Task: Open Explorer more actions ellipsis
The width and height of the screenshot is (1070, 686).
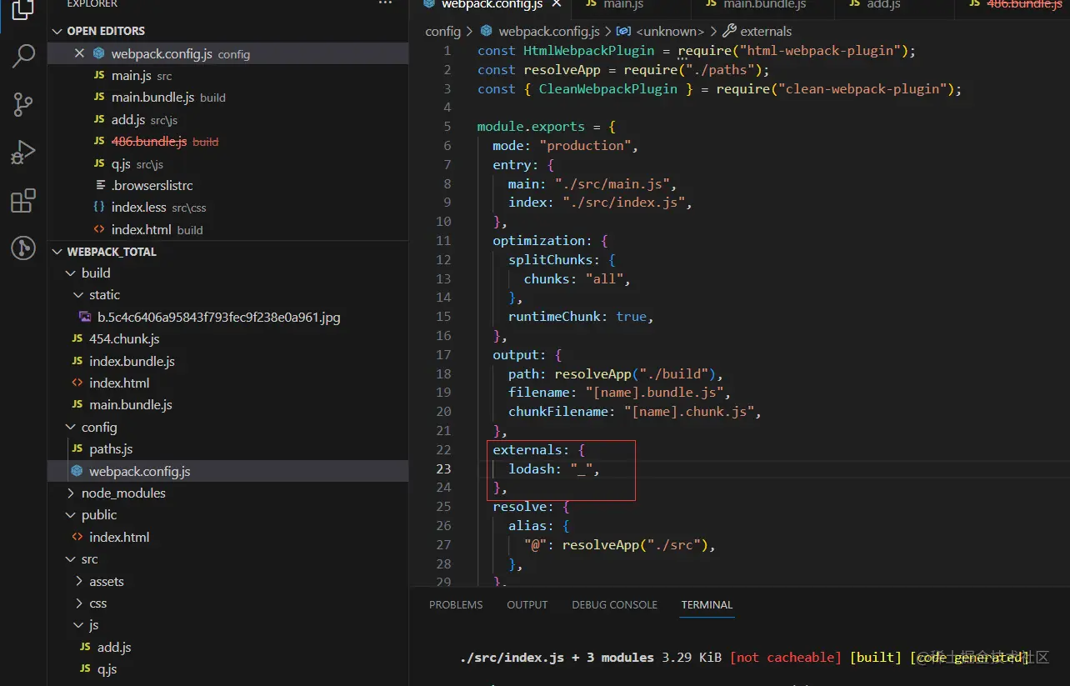Action: pyautogui.click(x=385, y=4)
